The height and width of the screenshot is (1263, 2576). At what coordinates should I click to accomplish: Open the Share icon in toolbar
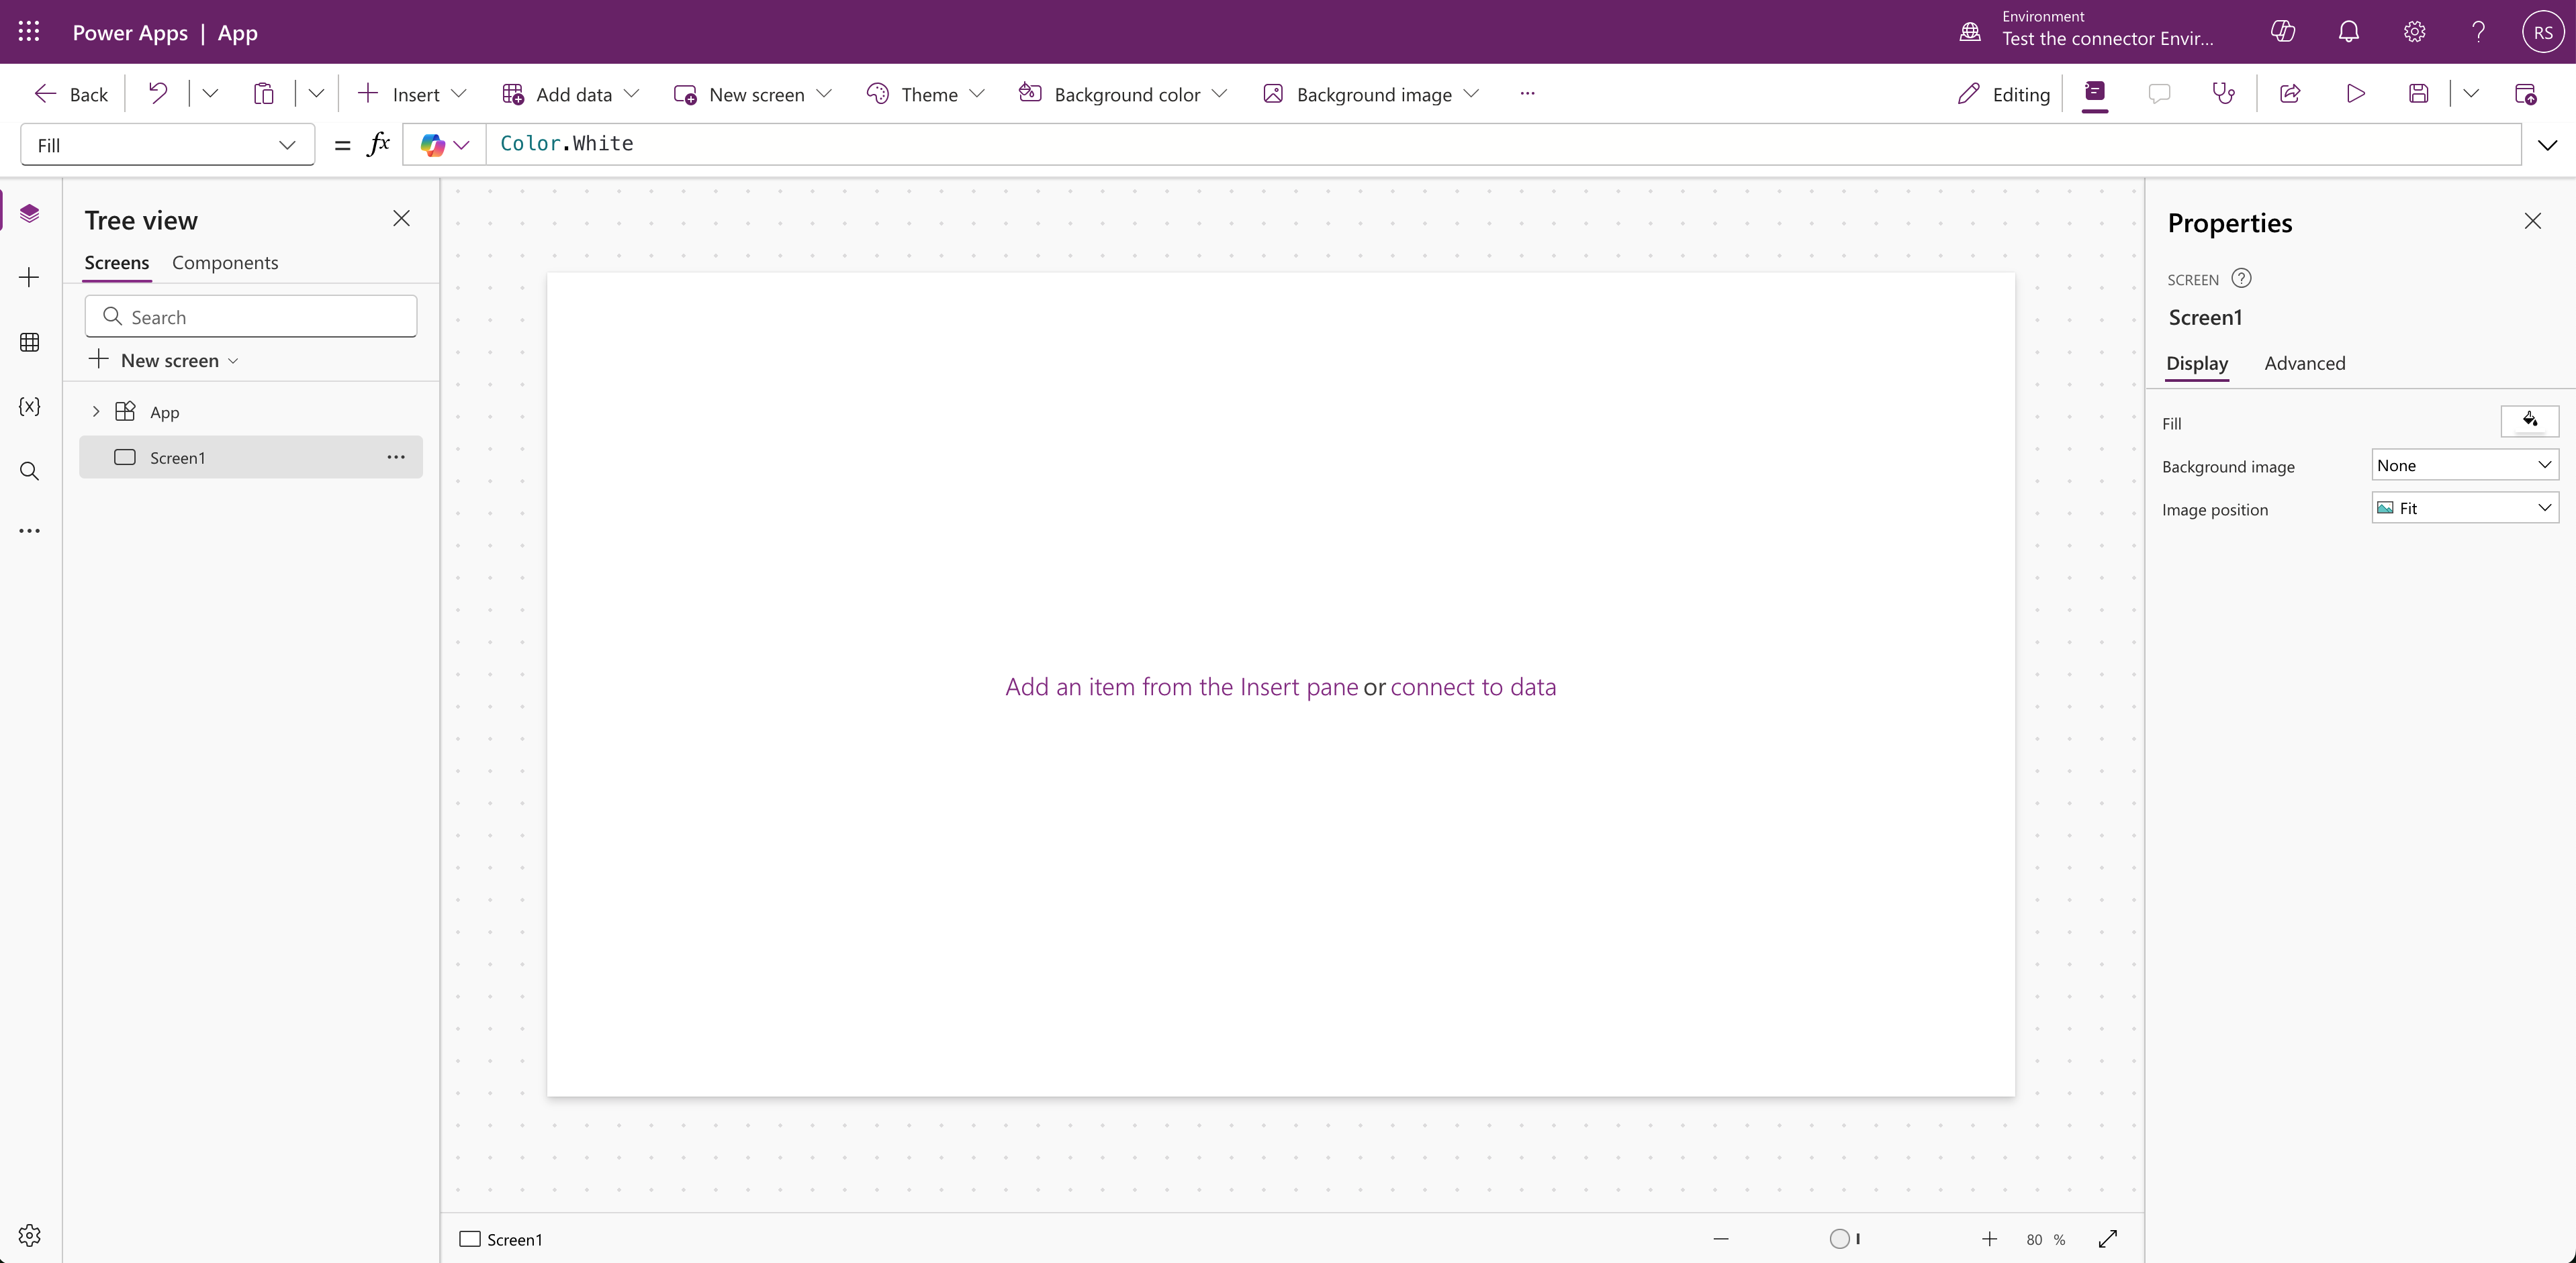2290,94
